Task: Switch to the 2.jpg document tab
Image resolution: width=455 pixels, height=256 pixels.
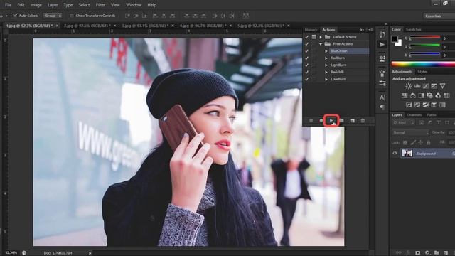Action: pyautogui.click(x=87, y=26)
